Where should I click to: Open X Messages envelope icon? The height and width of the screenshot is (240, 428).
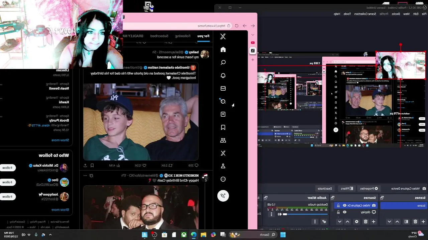click(223, 88)
